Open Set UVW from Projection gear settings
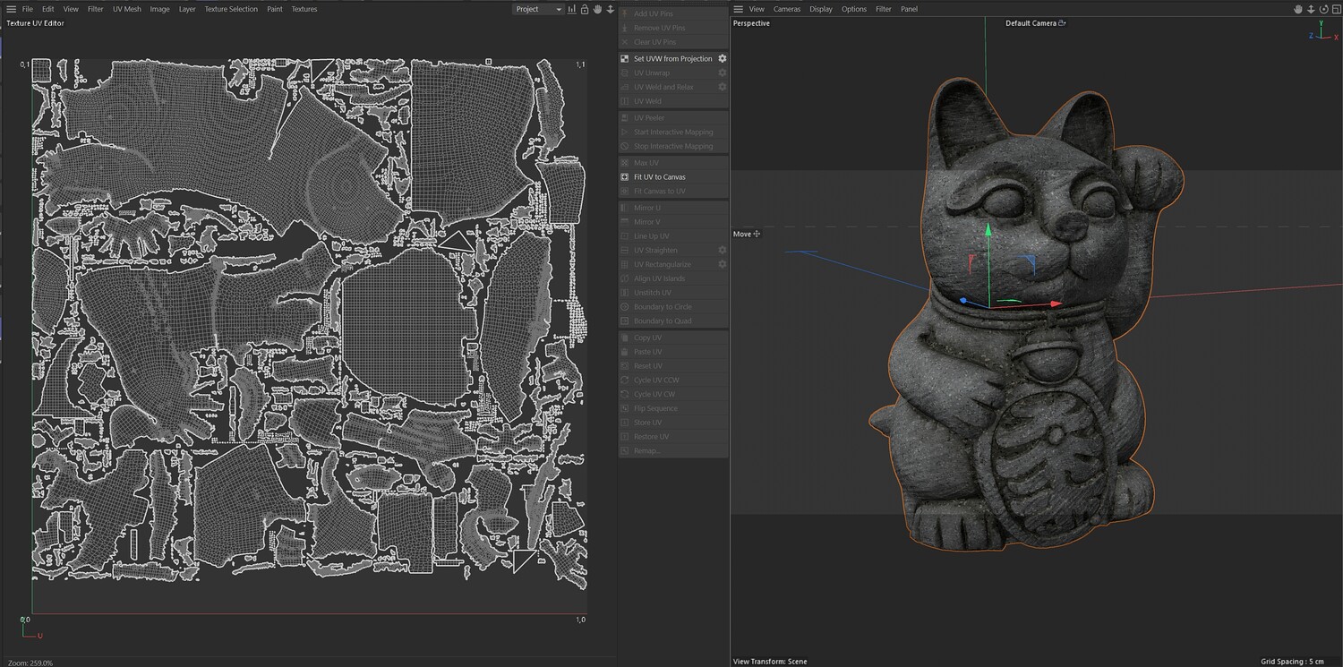The height and width of the screenshot is (667, 1343). pos(723,58)
